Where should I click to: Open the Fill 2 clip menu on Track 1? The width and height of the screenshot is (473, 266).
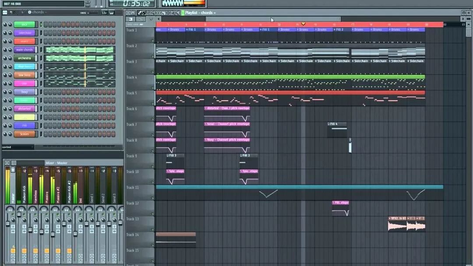[x=335, y=29]
